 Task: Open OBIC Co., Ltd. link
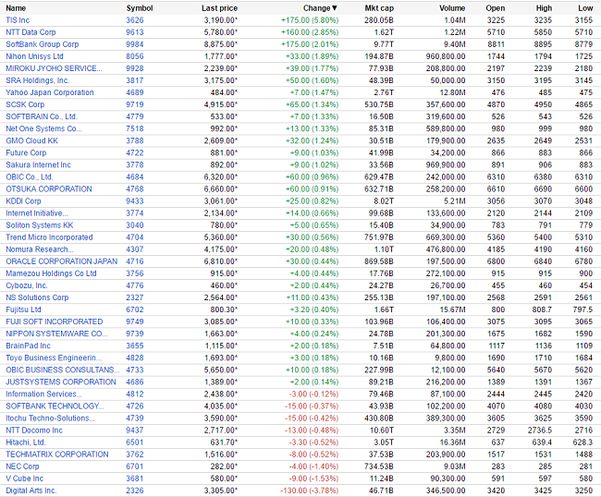(30, 176)
